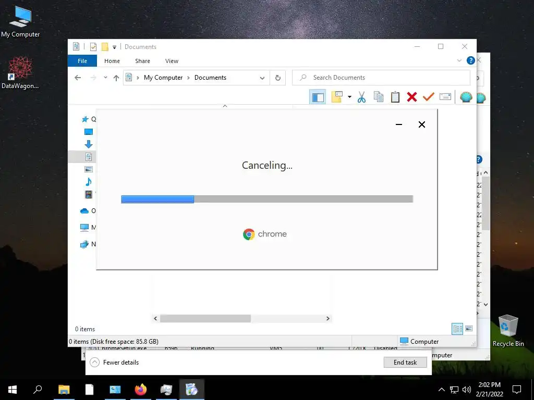The image size is (534, 400).
Task: Click the Properties checkmark in title bar
Action: [93, 46]
